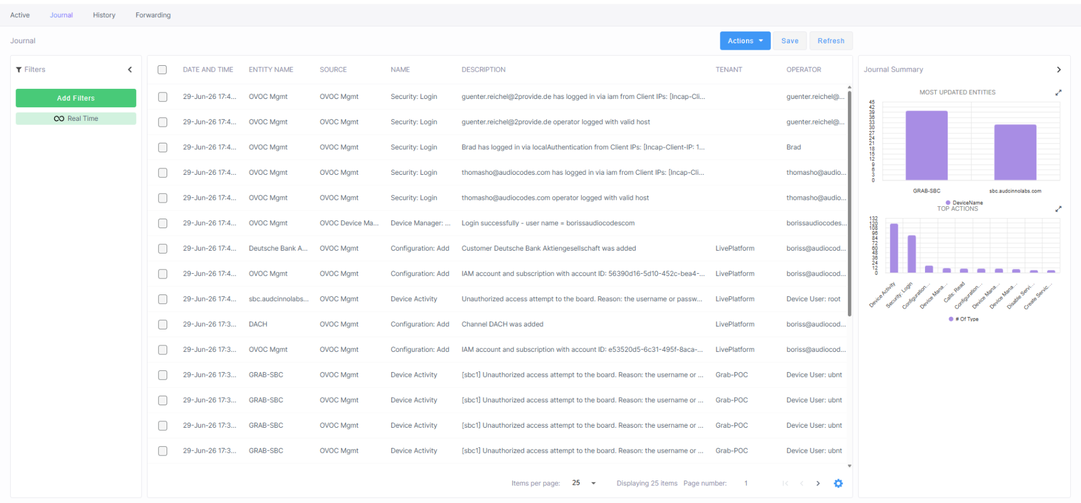The image size is (1081, 503).
Task: Click the Login successfully borissaudiocodescom description
Action: [548, 223]
